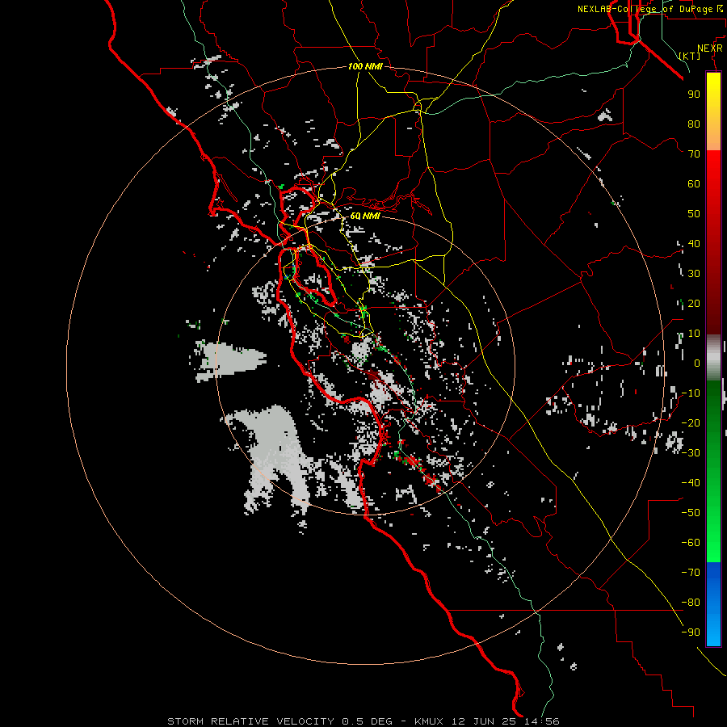This screenshot has width=727, height=727.
Task: Click the 50 value on the velocity scale
Action: tap(694, 214)
